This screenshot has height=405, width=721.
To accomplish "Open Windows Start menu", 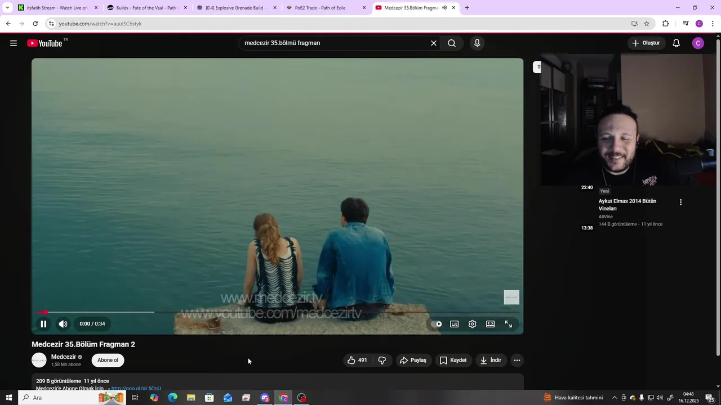I will click(8, 398).
